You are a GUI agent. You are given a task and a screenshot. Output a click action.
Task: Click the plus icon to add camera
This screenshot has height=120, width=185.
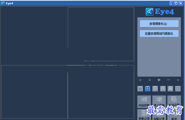click(159, 80)
